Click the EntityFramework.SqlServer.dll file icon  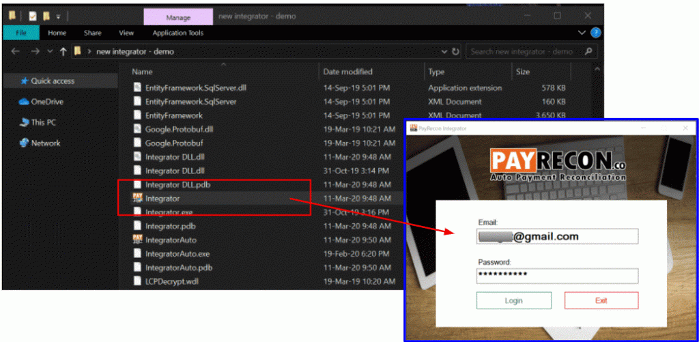click(137, 87)
